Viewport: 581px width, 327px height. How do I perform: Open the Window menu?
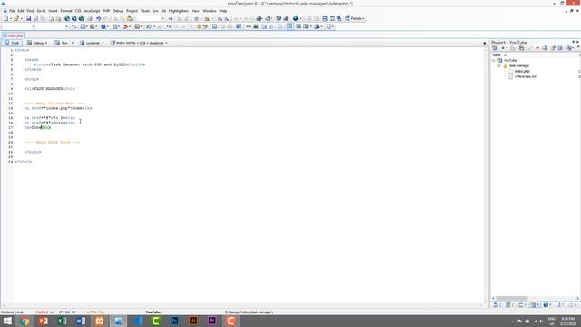point(210,11)
